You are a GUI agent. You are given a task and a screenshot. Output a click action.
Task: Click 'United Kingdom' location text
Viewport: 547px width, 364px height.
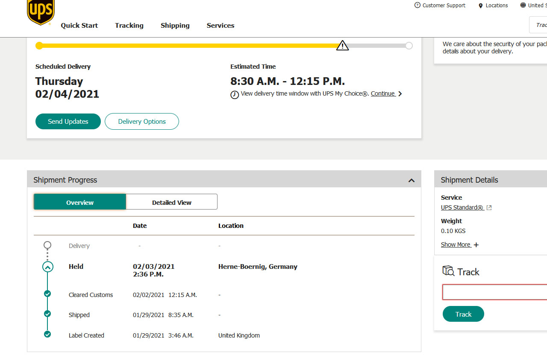(x=239, y=335)
